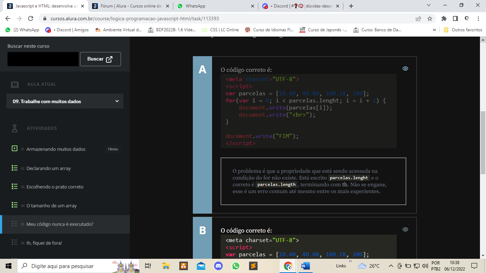Open the tab search chevron
Viewport: 486px width, 273px height.
(429, 5)
